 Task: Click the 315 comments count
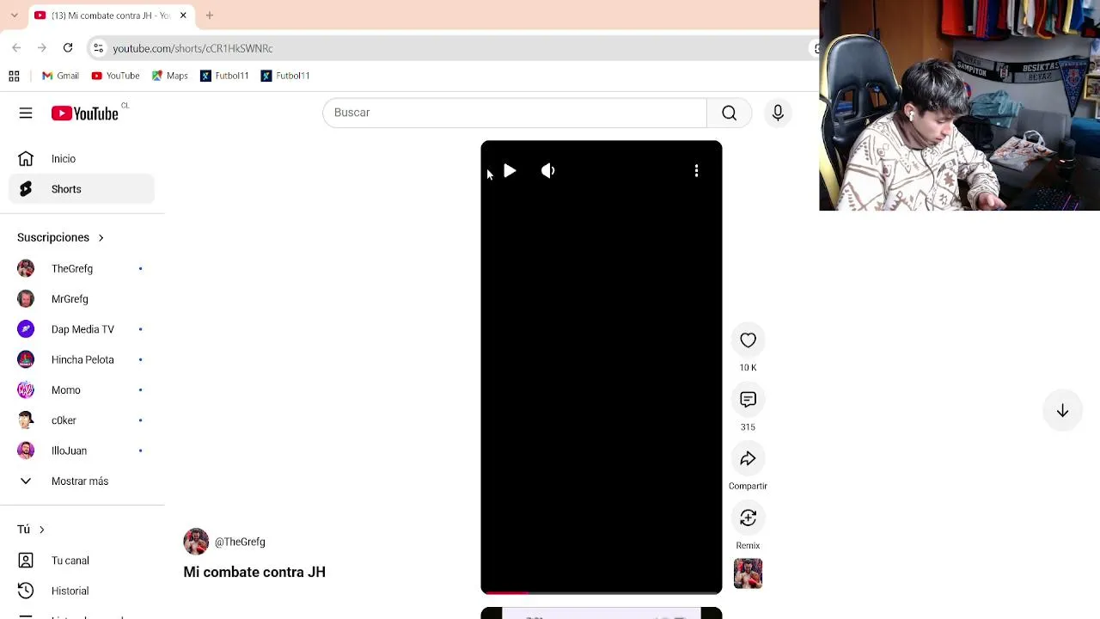[748, 427]
